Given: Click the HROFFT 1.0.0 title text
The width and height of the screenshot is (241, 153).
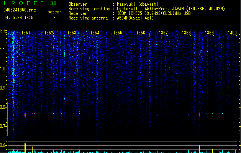Looking at the screenshot, I should pyautogui.click(x=30, y=3).
